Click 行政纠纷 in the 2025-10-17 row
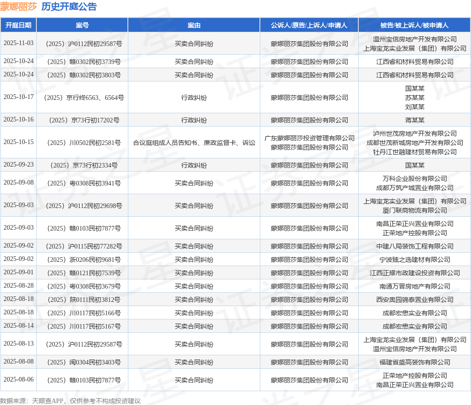The width and height of the screenshot is (471, 405). coord(194,98)
